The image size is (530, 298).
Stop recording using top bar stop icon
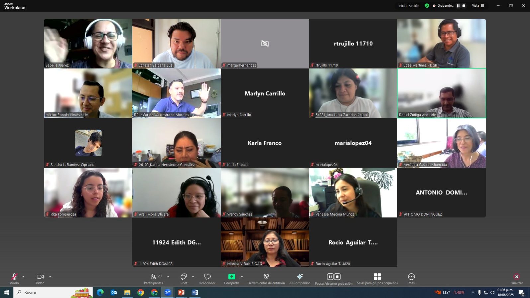coord(464,6)
